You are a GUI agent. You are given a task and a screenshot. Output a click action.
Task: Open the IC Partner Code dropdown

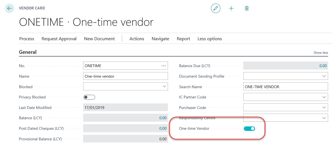tap(324, 97)
